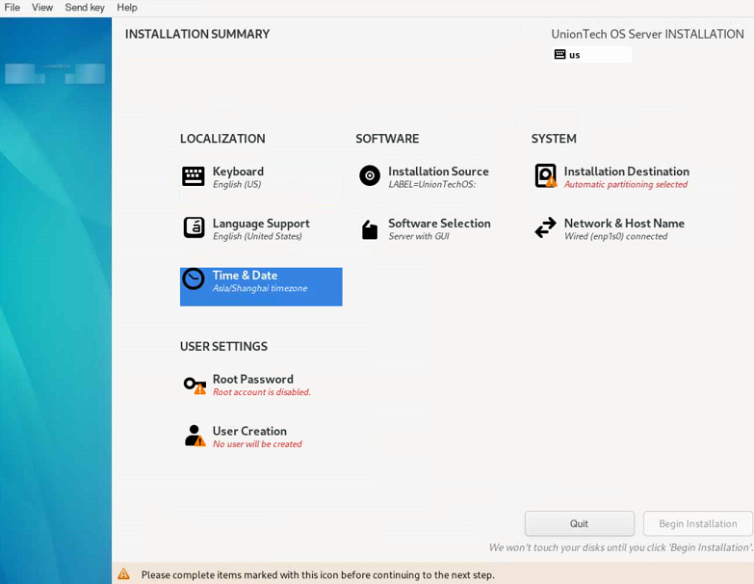Open the Installation Source disc icon
This screenshot has width=754, height=584.
(370, 175)
